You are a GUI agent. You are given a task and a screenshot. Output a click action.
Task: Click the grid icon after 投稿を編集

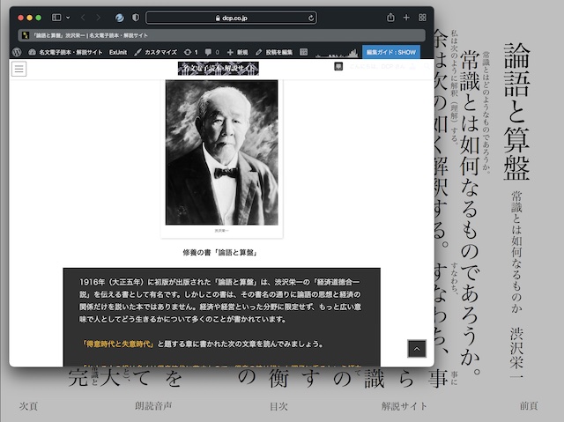pos(303,52)
